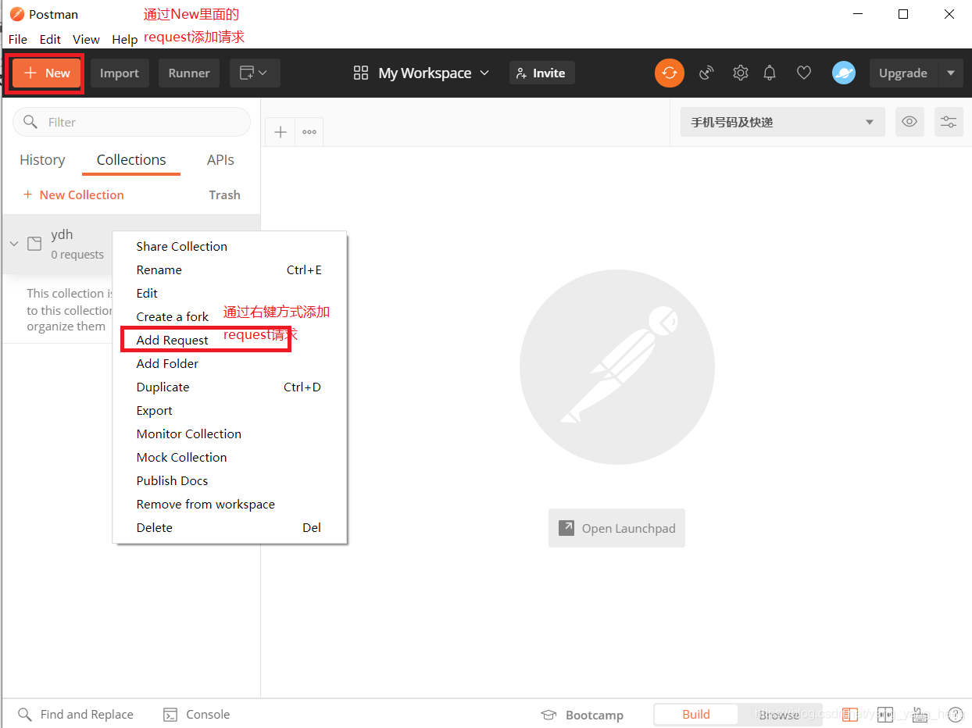
Task: Open the help question mark icon
Action: 955,714
